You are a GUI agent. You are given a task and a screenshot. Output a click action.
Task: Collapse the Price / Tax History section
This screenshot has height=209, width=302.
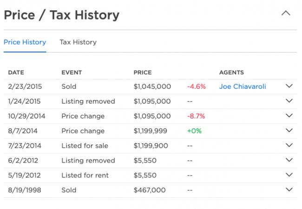[286, 13]
